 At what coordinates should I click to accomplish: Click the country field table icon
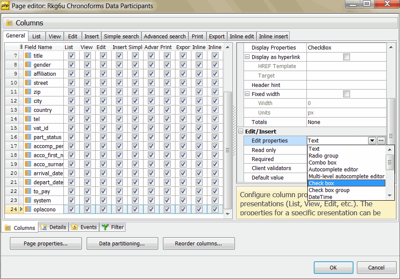point(28,110)
